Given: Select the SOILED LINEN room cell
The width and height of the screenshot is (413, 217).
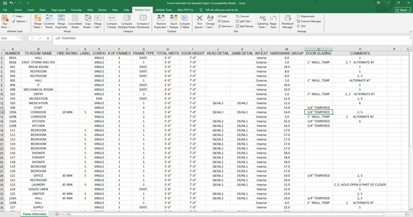Looking at the screenshot, I should (38, 190).
